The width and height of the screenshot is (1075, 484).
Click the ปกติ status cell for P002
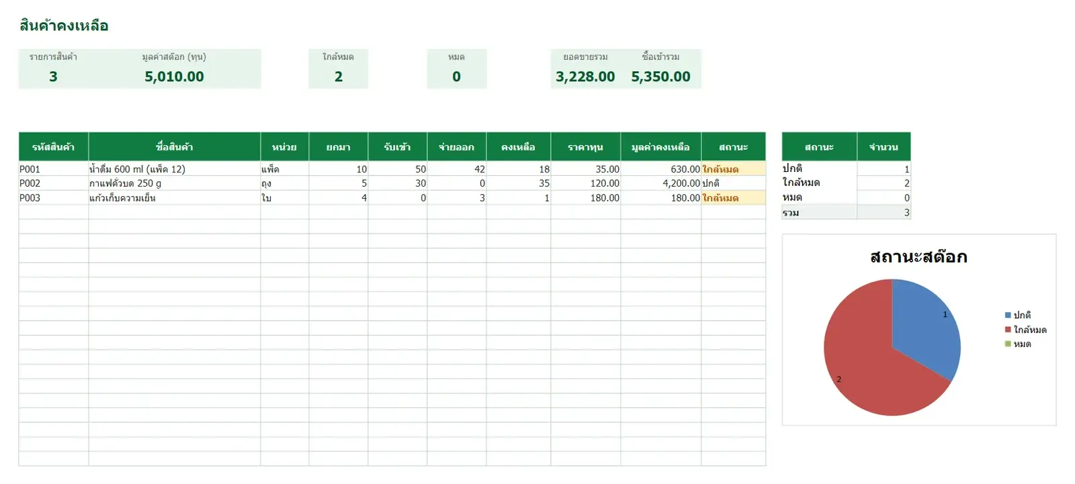point(734,183)
